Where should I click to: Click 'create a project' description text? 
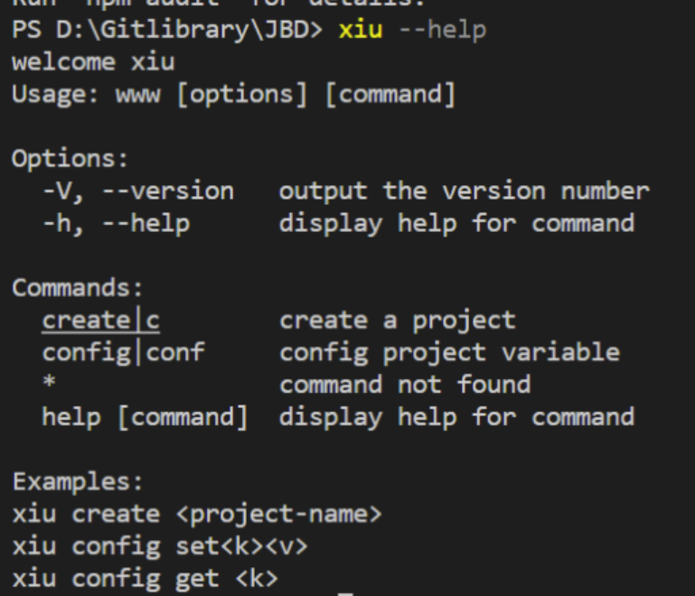pyautogui.click(x=397, y=321)
